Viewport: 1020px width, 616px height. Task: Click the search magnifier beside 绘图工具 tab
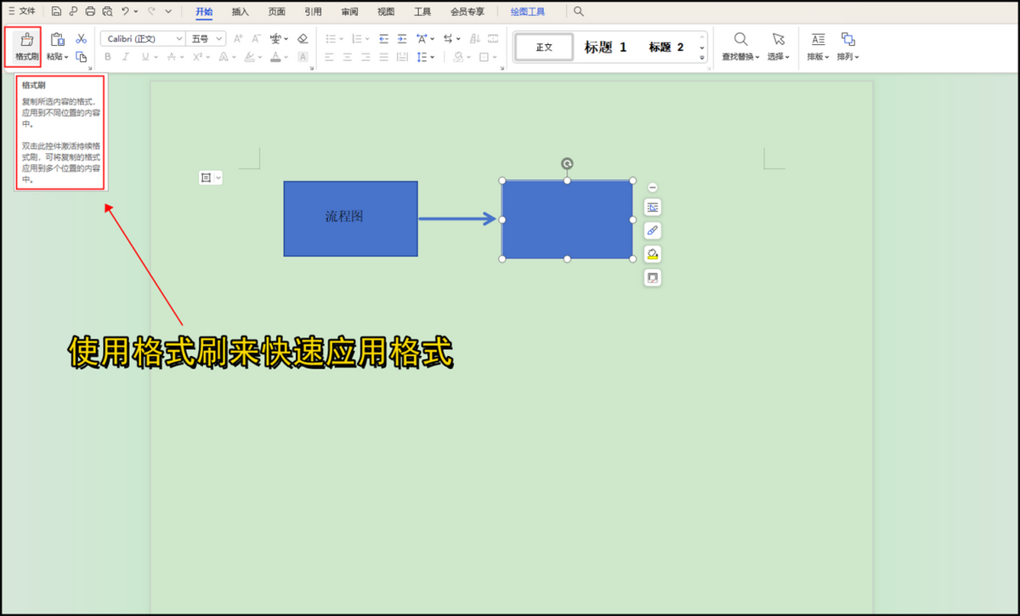click(x=579, y=11)
